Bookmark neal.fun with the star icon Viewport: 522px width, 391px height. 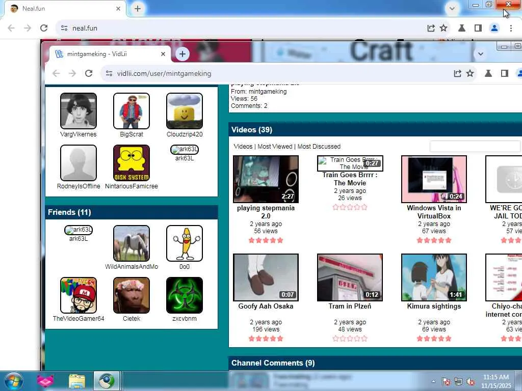tap(443, 29)
